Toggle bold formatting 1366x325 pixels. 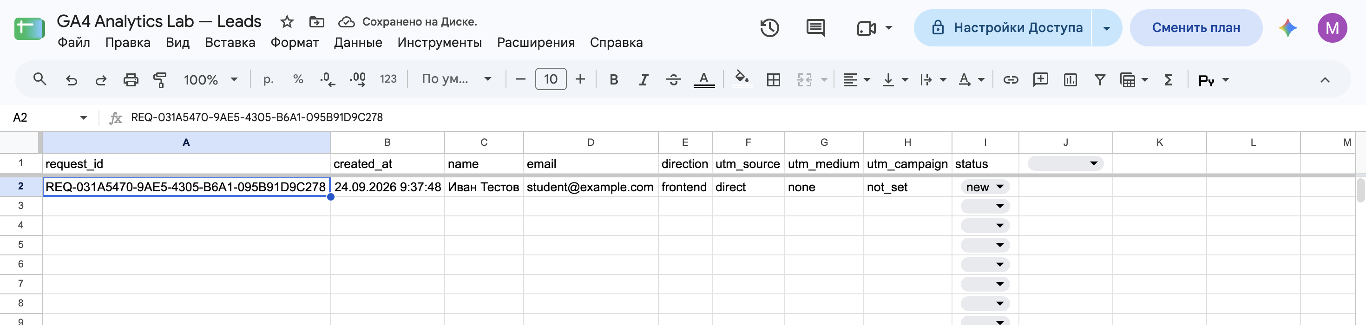click(x=613, y=79)
